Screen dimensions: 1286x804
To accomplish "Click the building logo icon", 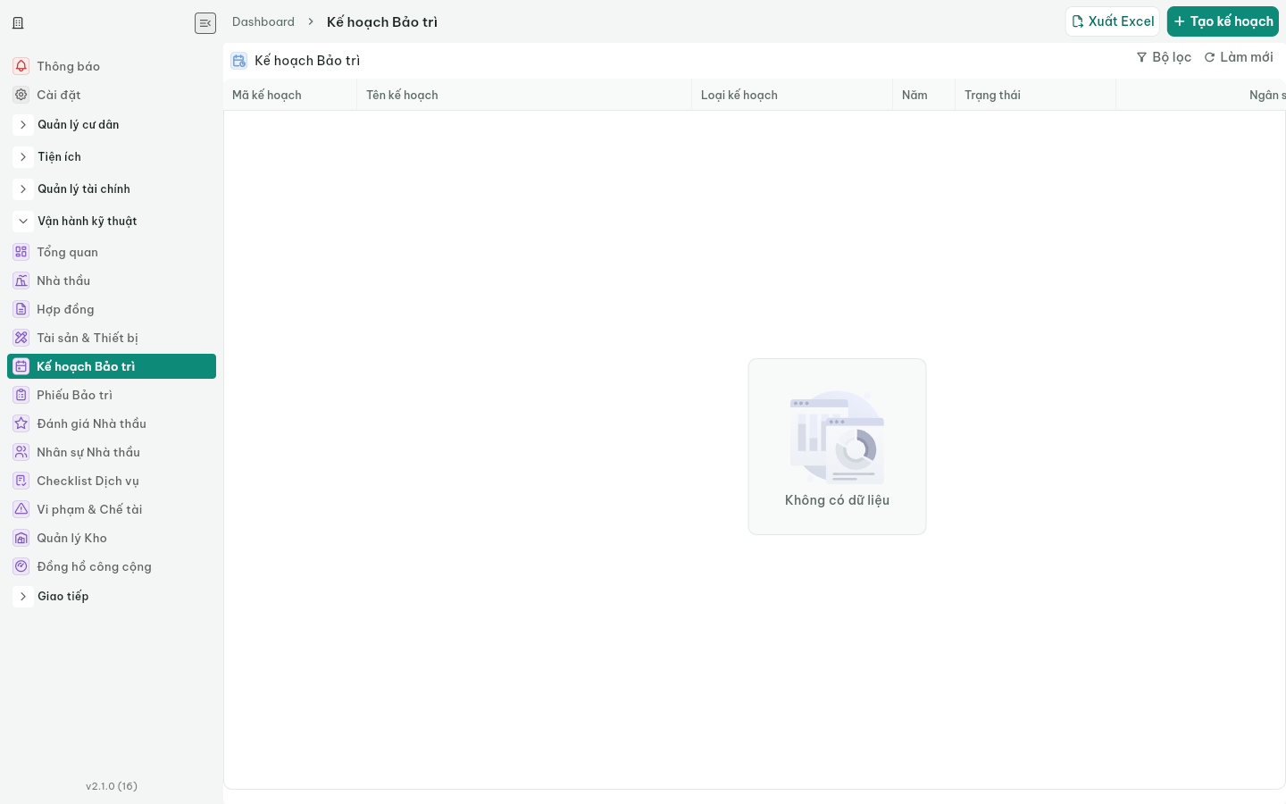I will coord(18,23).
